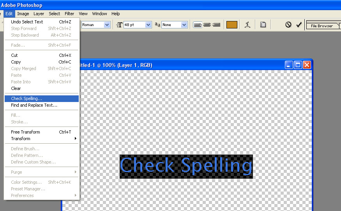Commit current text edits with checkmark
This screenshot has width=341, height=211.
click(299, 25)
